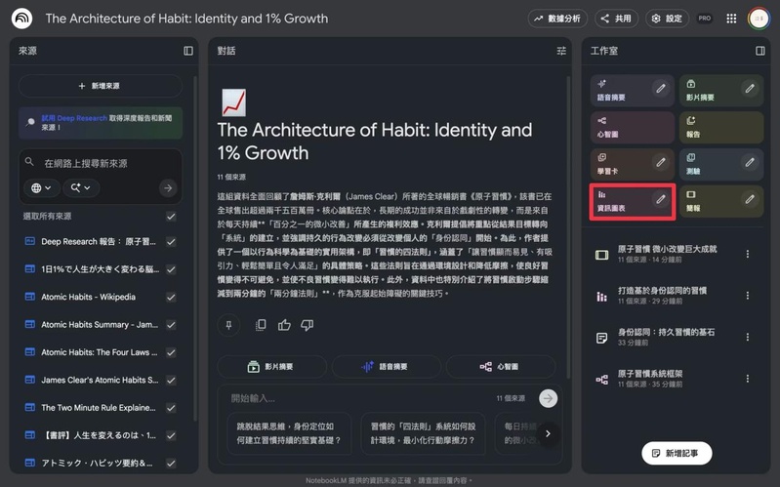This screenshot has height=487, width=780.
Task: Show next suggested questions with arrow
Action: (548, 433)
